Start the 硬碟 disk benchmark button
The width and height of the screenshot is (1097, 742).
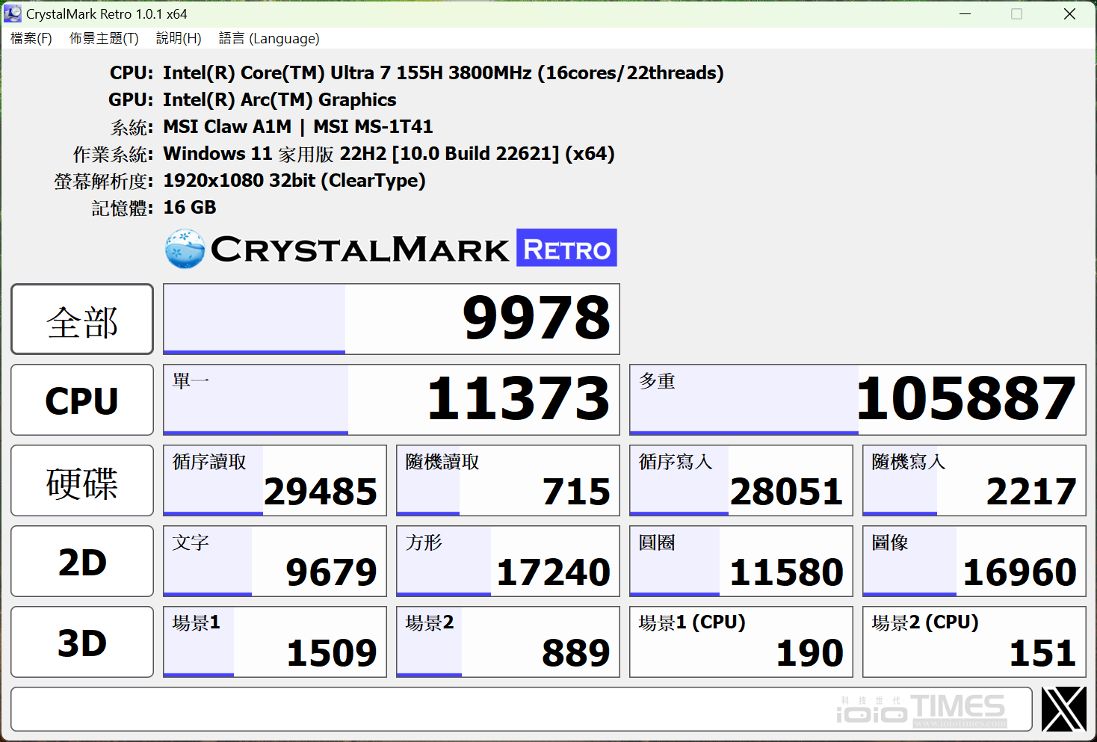82,480
